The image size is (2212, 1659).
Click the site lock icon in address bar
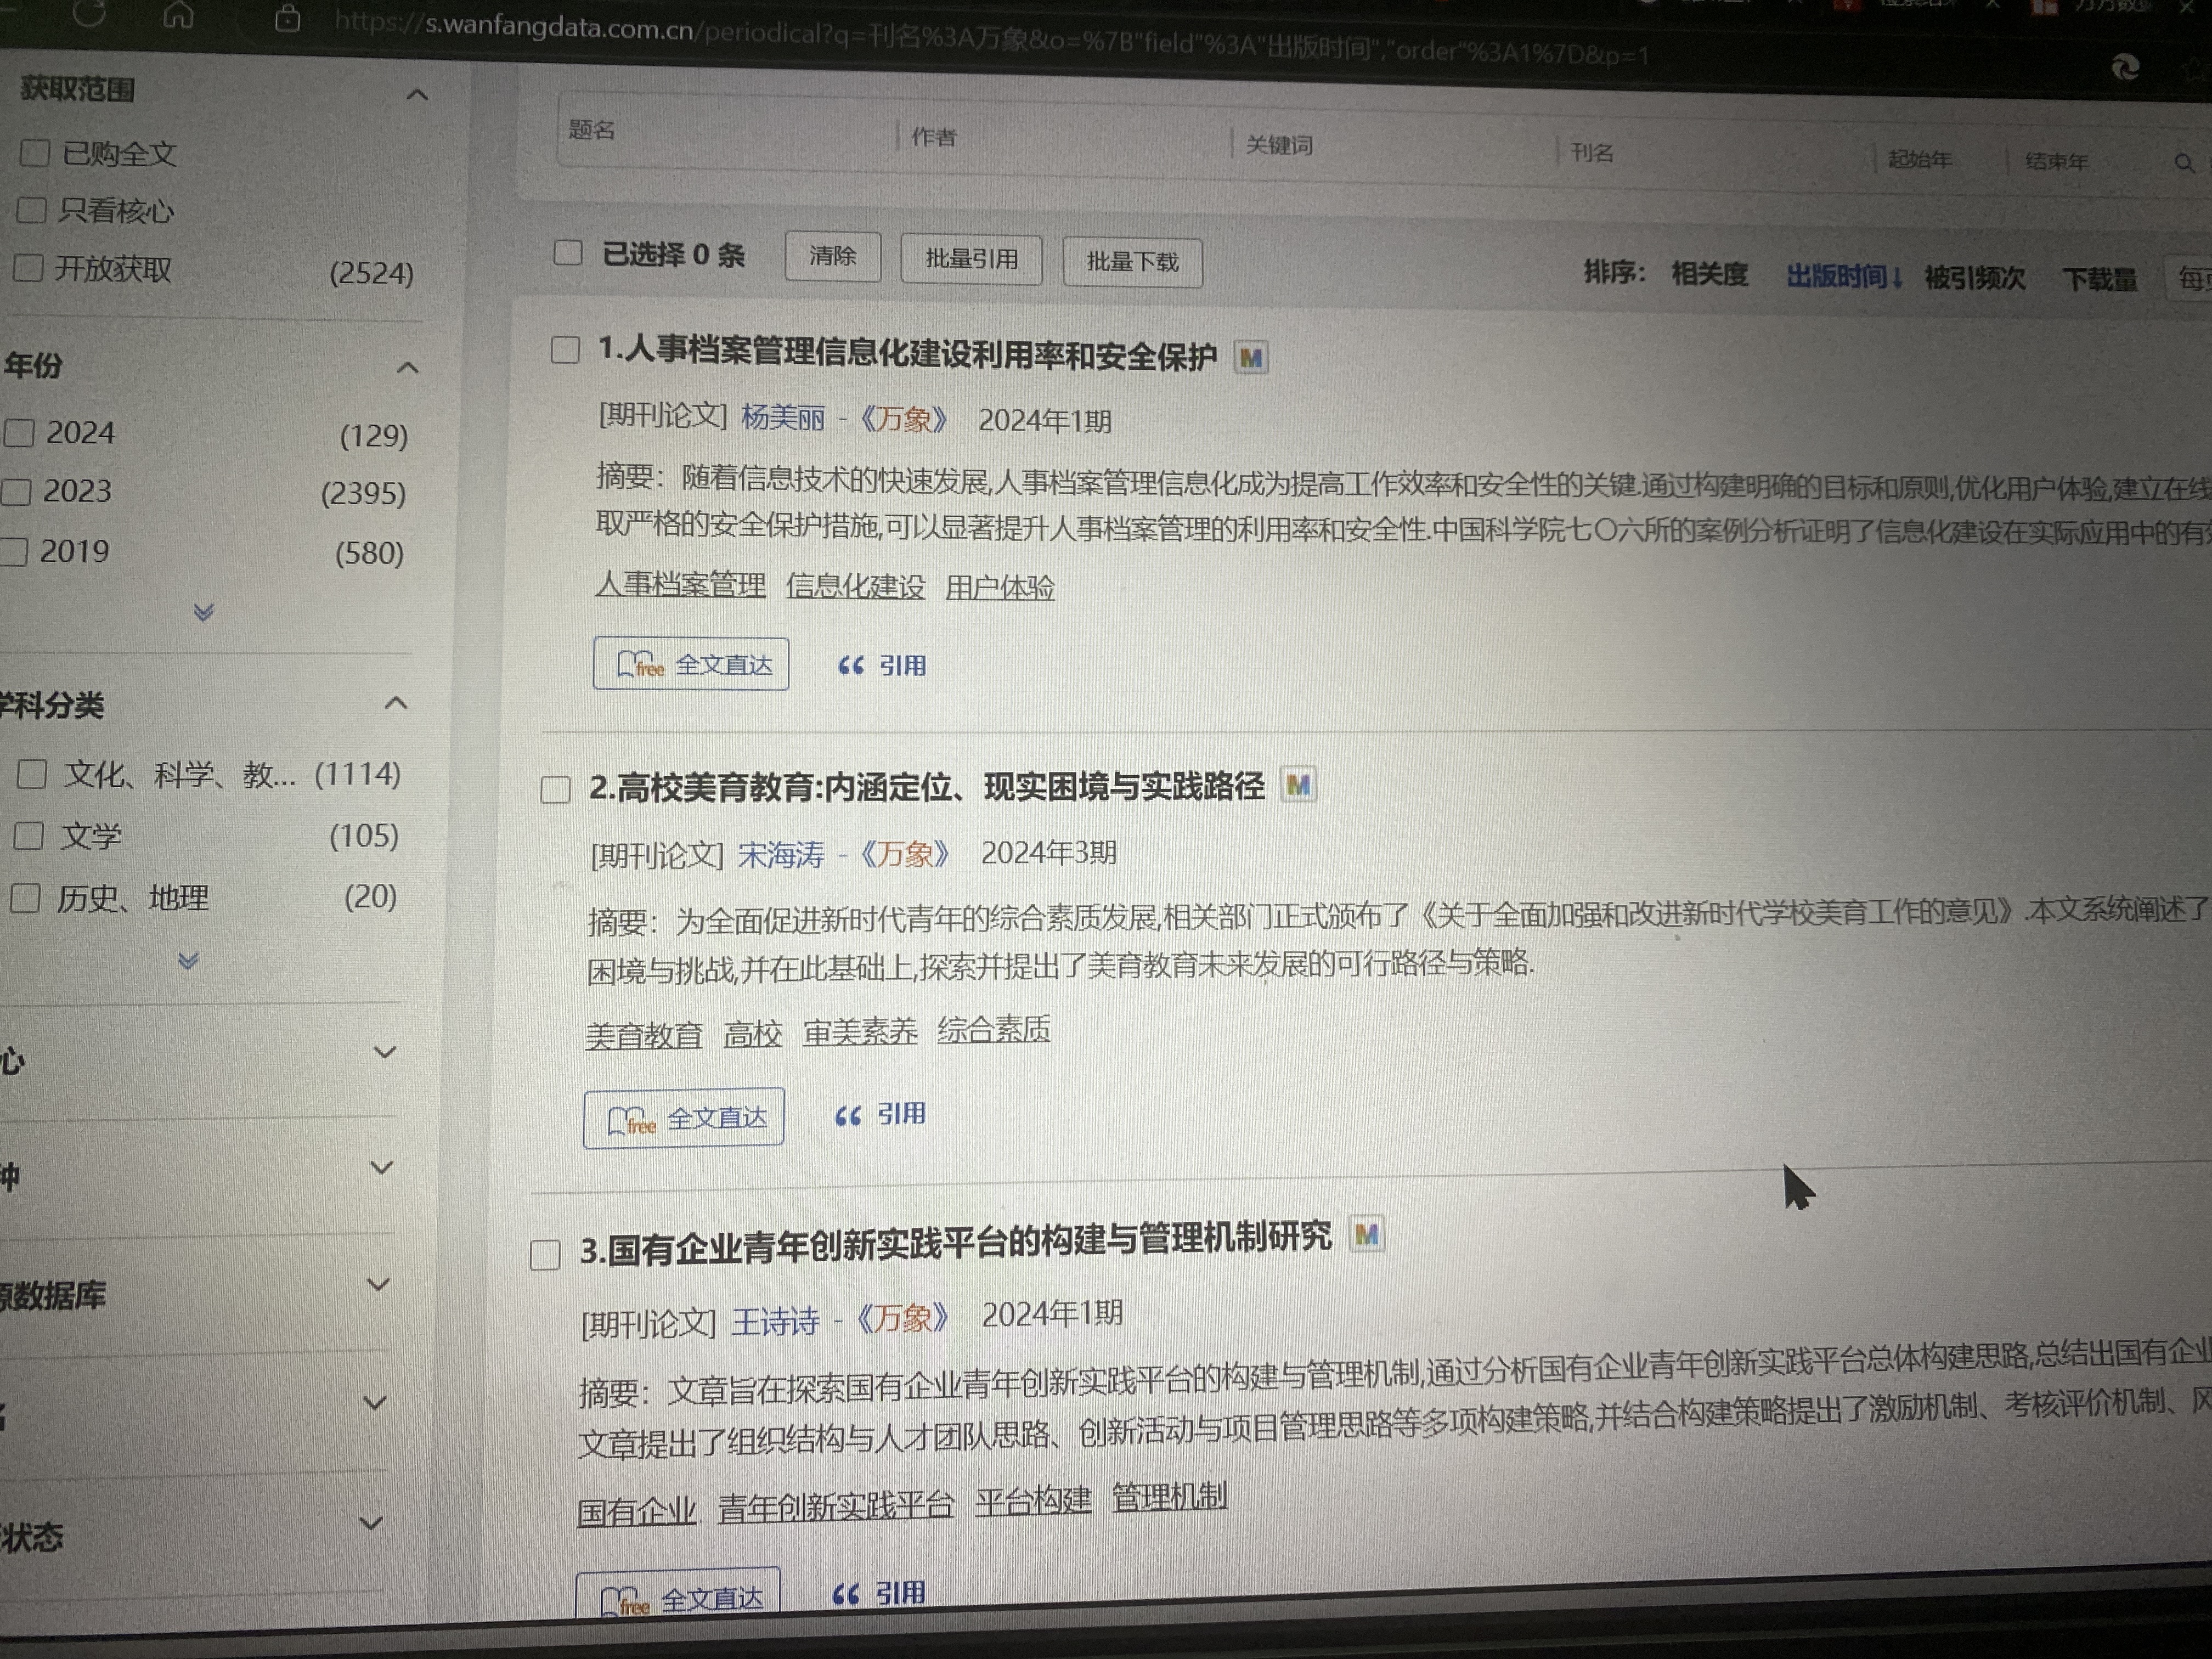click(287, 18)
